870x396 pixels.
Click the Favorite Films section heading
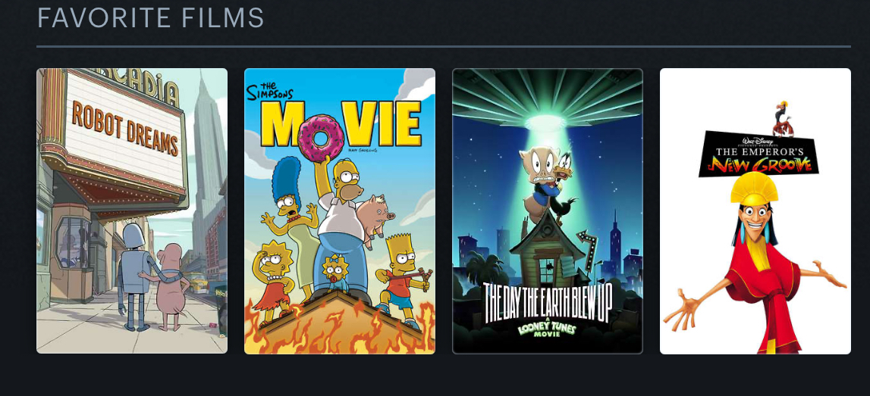pos(150,17)
